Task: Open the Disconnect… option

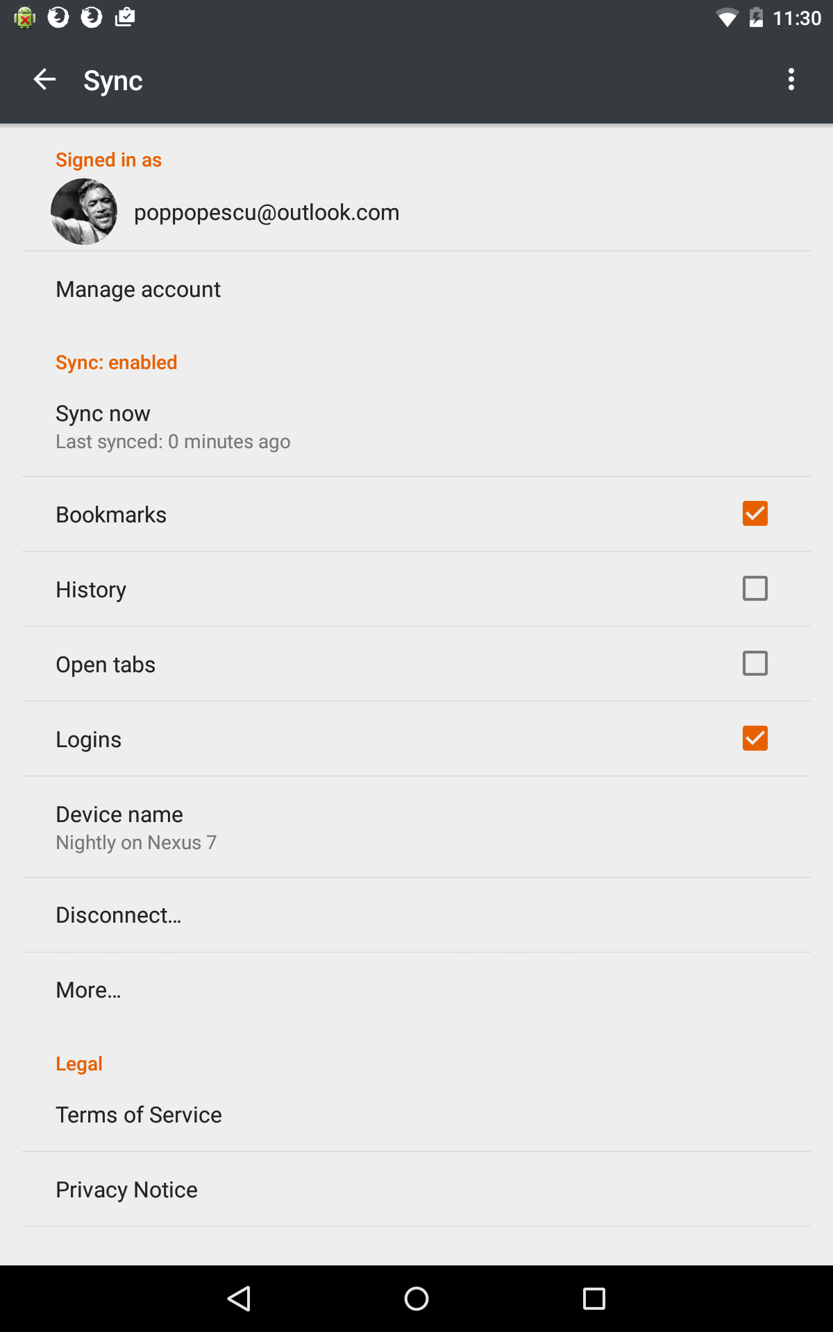Action: coord(416,915)
